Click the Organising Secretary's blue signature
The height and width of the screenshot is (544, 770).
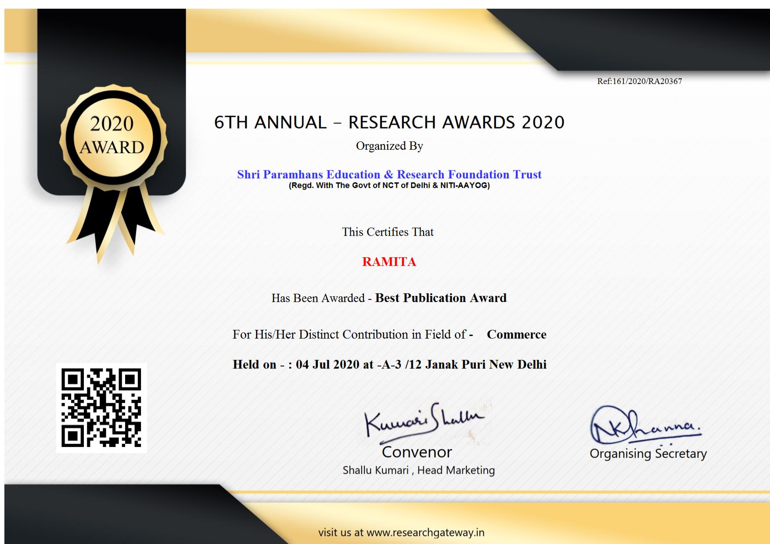click(x=644, y=425)
